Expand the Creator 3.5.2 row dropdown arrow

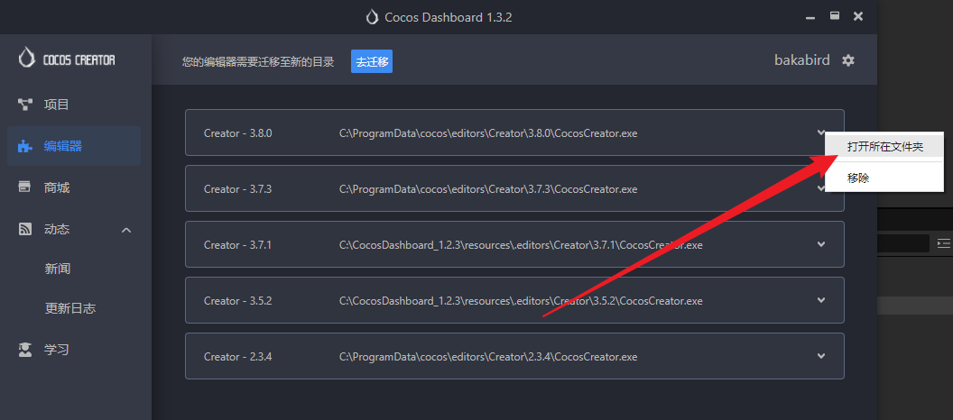point(821,300)
